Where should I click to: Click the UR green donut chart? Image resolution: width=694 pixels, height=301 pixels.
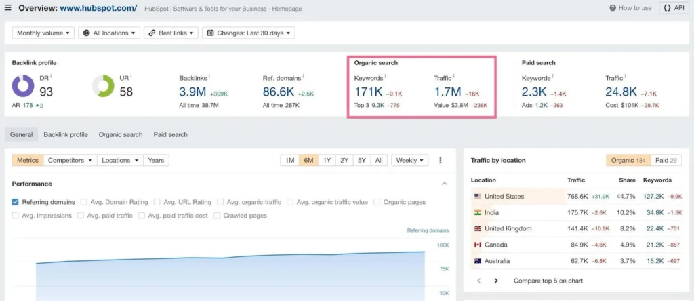click(103, 86)
